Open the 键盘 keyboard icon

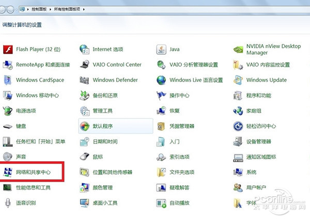[8, 127]
